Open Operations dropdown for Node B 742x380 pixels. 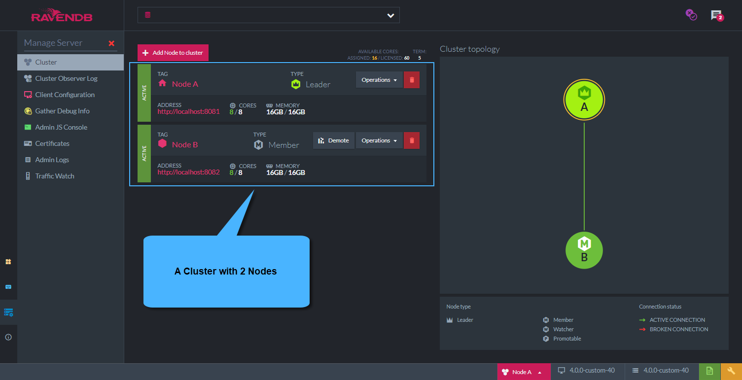click(x=379, y=140)
